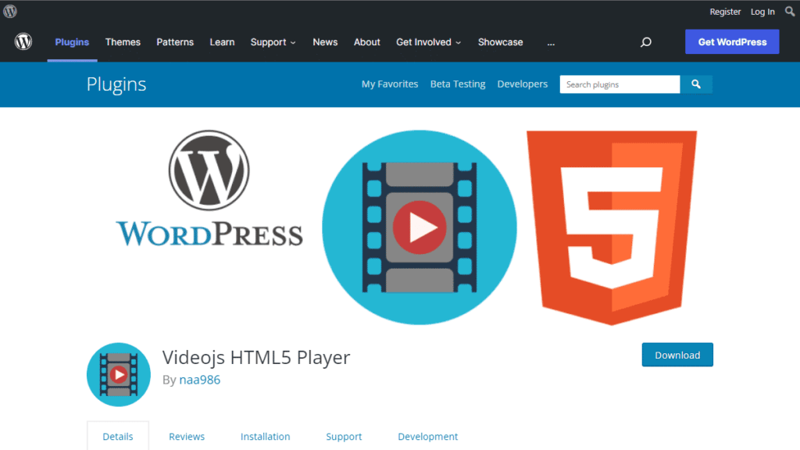Click the Videojs HTML5 Player plugin icon
Image resolution: width=800 pixels, height=450 pixels.
[118, 375]
